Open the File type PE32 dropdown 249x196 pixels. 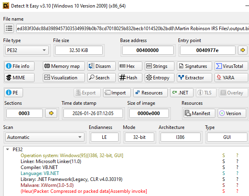coord(26,50)
